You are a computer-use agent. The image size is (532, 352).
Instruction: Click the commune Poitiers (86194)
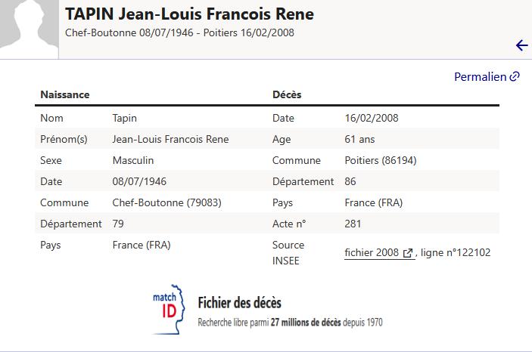[x=380, y=160]
